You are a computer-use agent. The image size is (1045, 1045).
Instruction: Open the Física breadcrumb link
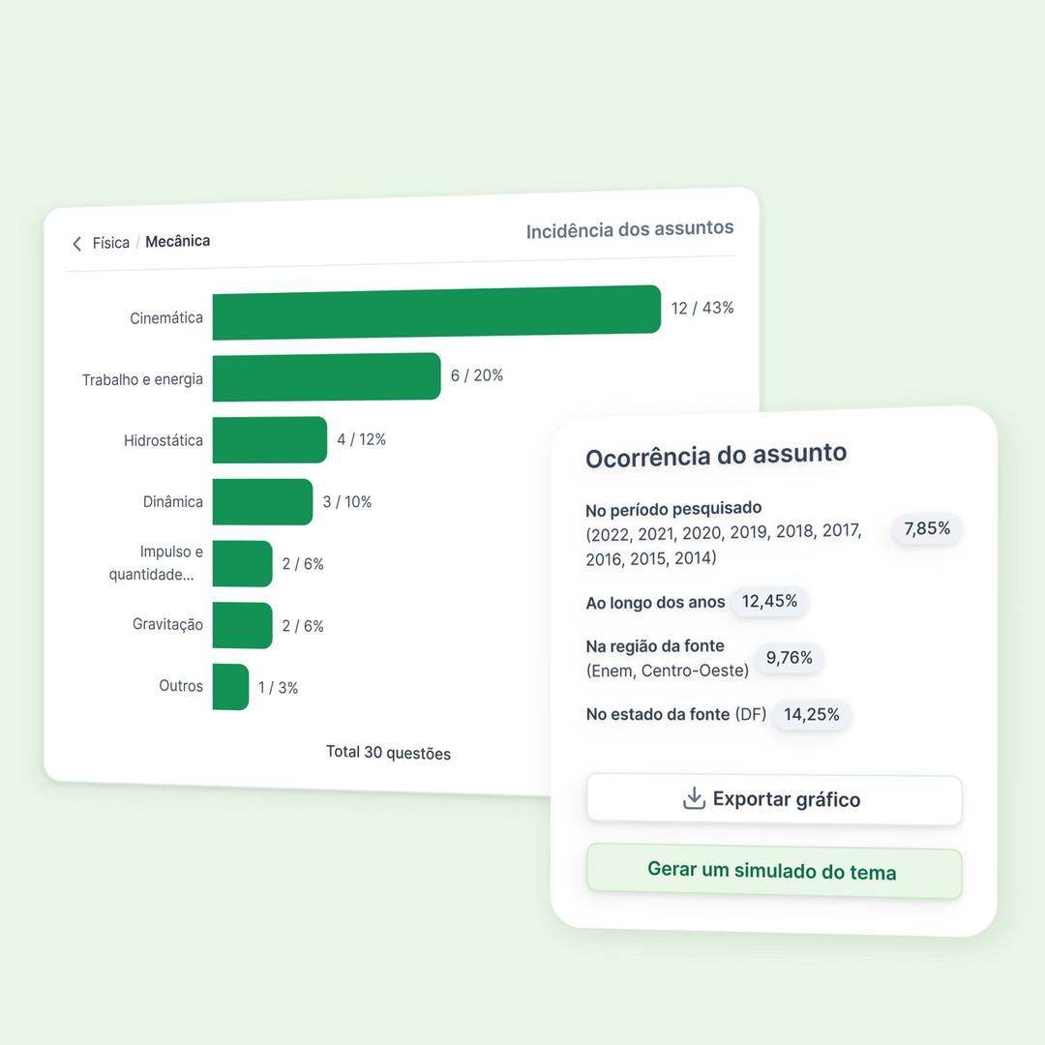click(111, 243)
